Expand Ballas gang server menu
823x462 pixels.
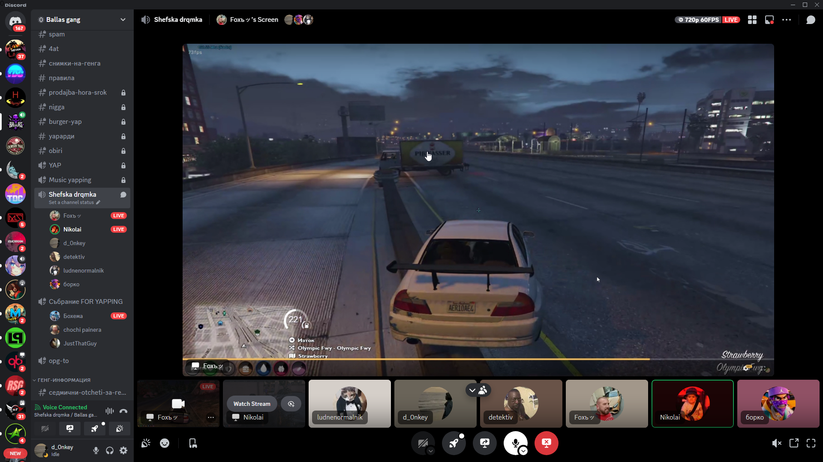[x=123, y=20]
